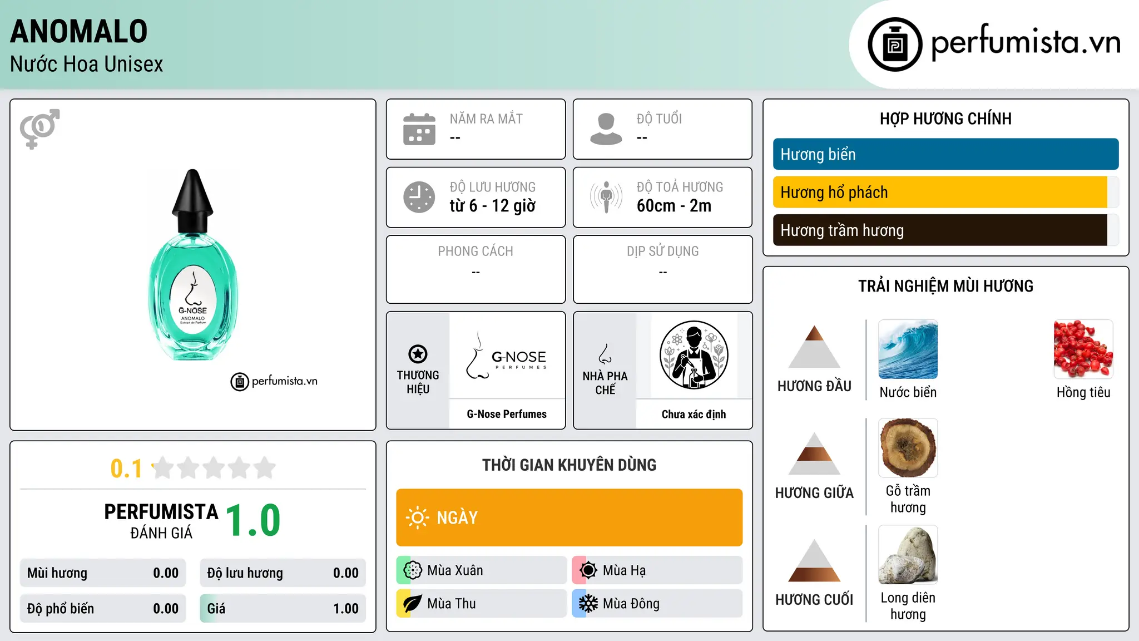Select the Hương biển accord bar
This screenshot has height=641, width=1139.
pyautogui.click(x=945, y=154)
